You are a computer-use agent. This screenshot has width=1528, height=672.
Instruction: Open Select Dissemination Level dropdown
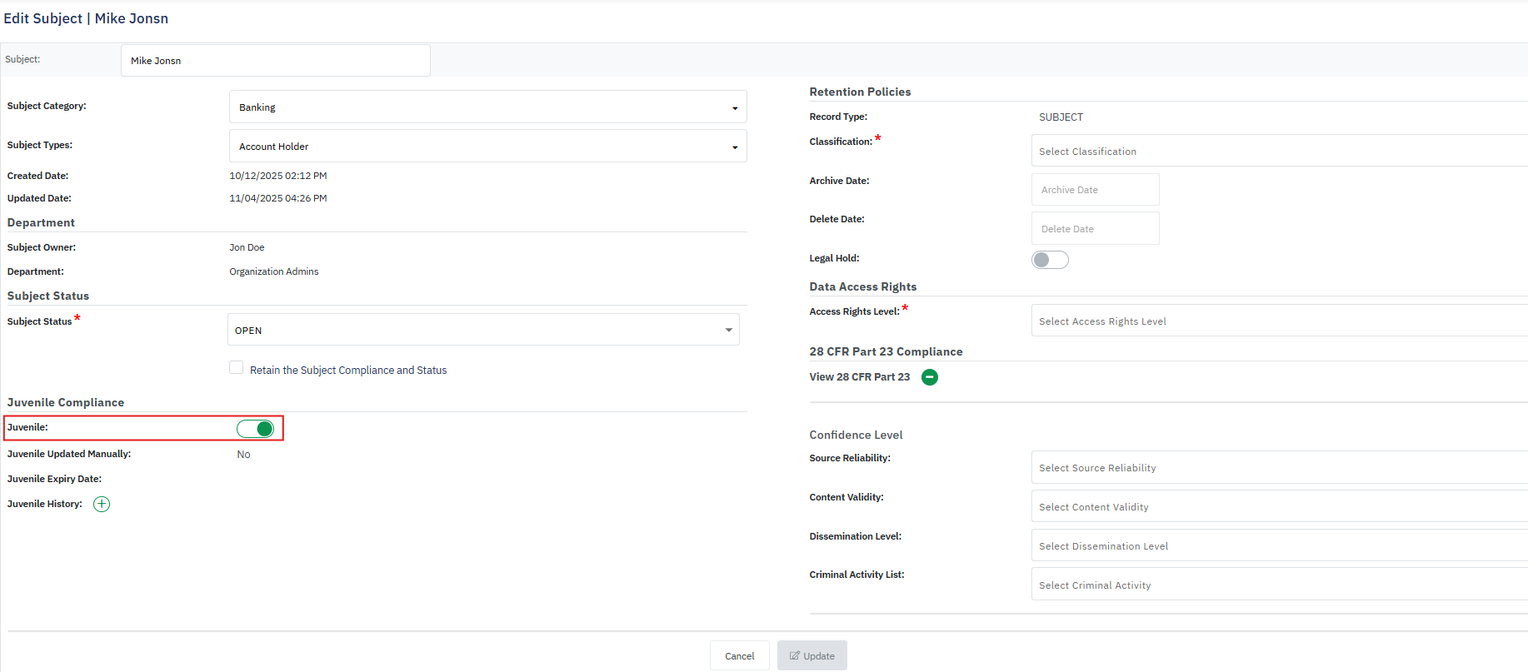tap(1279, 546)
